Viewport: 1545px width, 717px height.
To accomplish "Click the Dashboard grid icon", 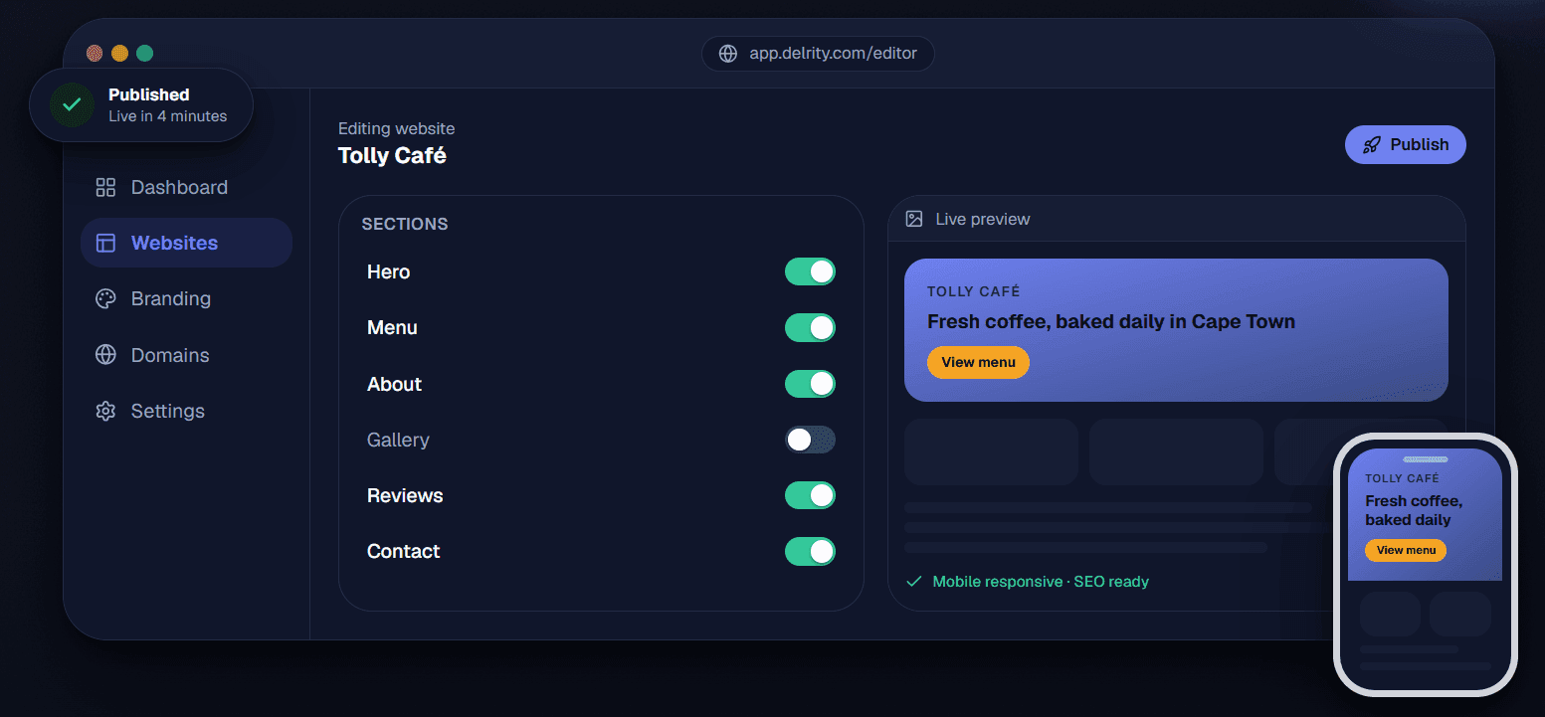I will 105,187.
